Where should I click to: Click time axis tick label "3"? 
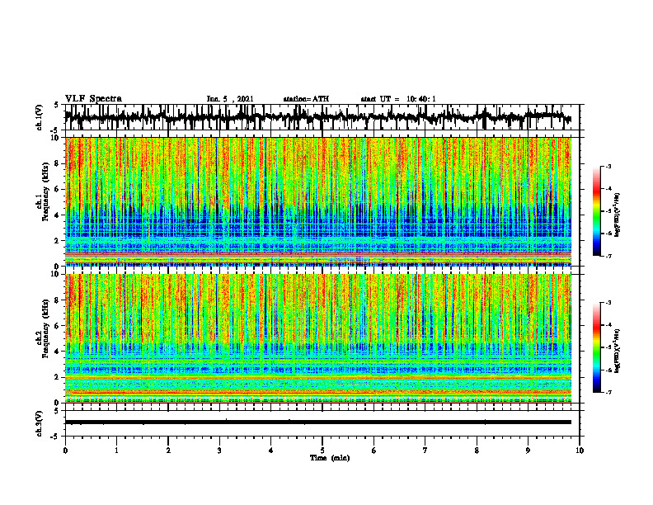pos(219,451)
